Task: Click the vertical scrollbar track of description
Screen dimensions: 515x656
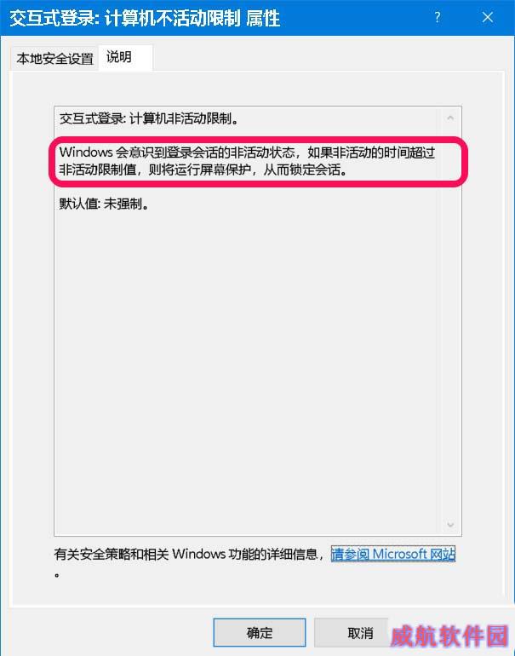Action: 450,321
